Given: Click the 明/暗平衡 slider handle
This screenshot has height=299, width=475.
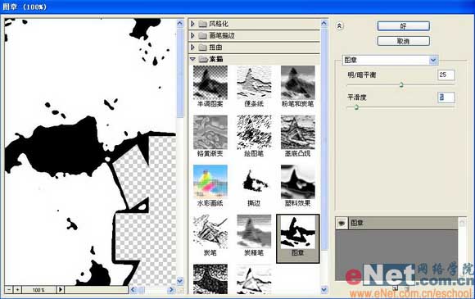Looking at the screenshot, I should (x=401, y=84).
